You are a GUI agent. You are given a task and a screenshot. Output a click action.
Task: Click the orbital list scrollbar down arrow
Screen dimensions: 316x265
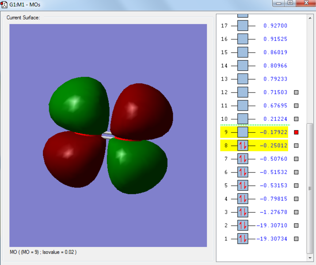[310, 258]
